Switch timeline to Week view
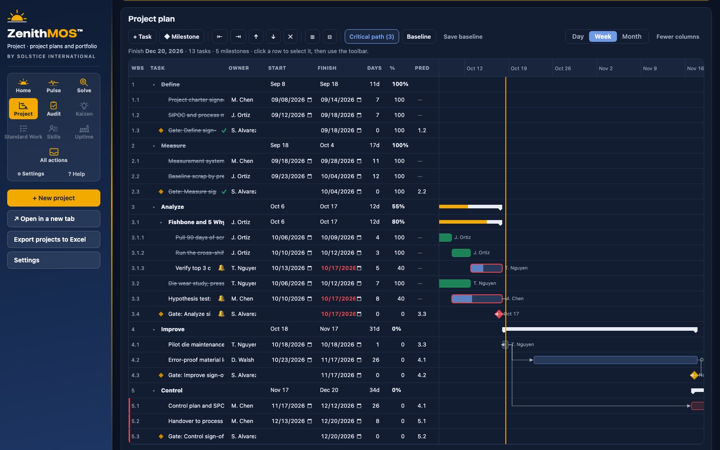This screenshot has width=720, height=450. [603, 37]
